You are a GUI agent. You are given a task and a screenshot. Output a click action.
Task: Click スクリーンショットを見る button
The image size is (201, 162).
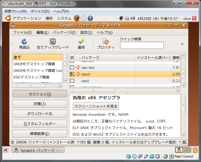pyautogui.click(x=96, y=106)
